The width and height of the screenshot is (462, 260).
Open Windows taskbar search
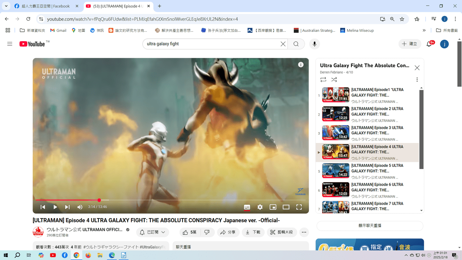[x=17, y=255]
